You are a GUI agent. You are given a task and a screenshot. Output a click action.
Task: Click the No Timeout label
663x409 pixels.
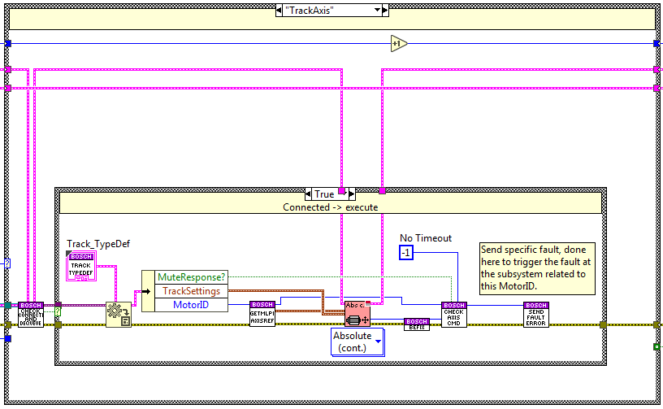[426, 238]
